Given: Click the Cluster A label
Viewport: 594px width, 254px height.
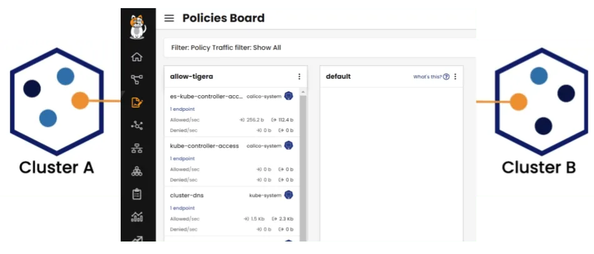Looking at the screenshot, I should 56,167.
